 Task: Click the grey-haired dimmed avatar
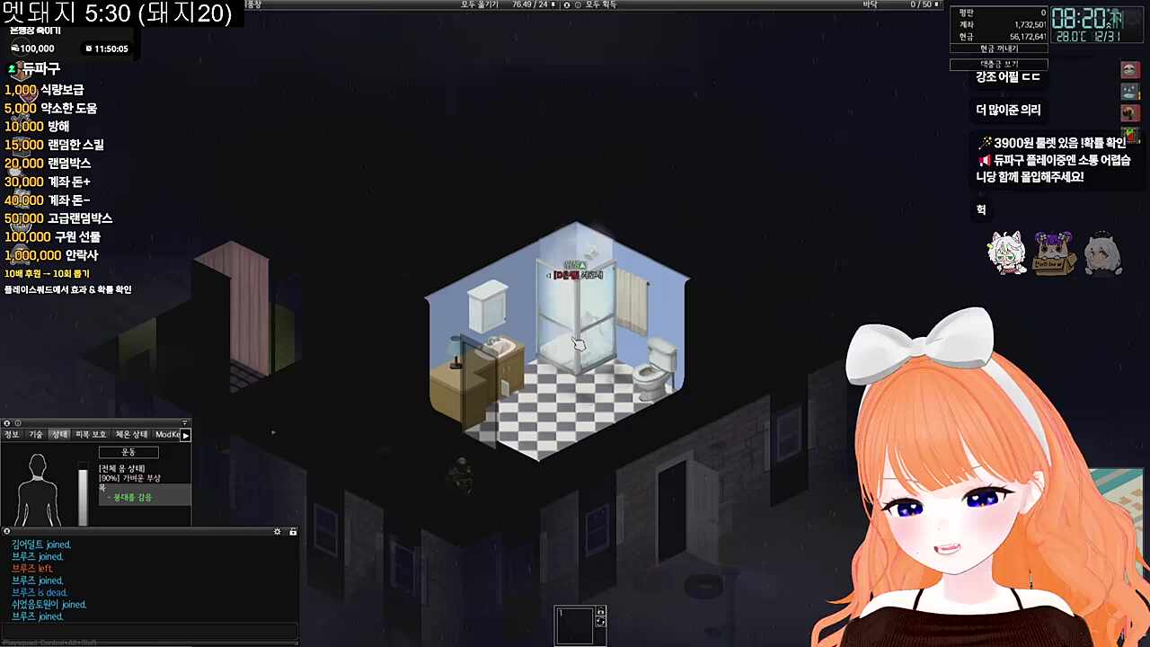click(x=1101, y=254)
